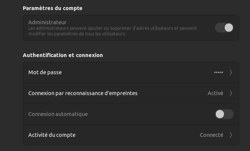Click the round knob of the Administrateur switch
This screenshot has width=250, height=151.
point(228,28)
